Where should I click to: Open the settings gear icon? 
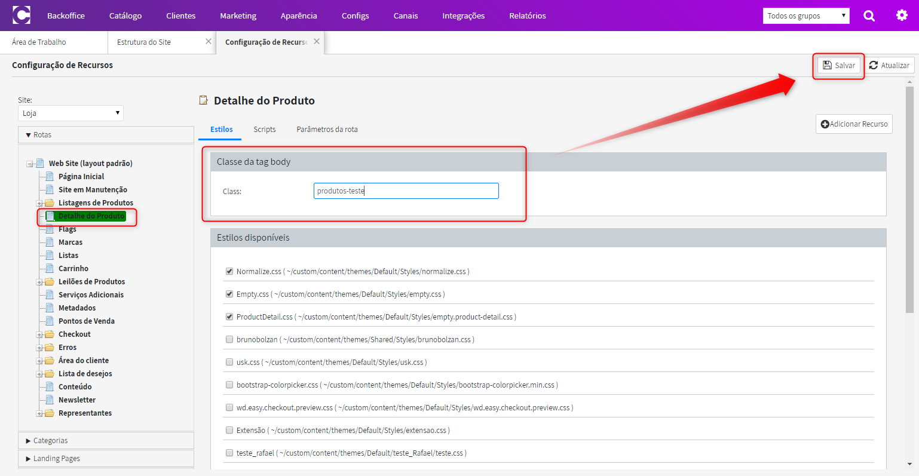tap(902, 16)
